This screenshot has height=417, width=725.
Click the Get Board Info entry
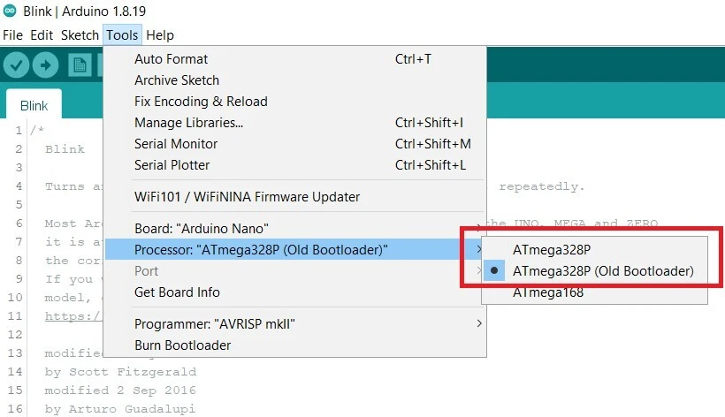tap(295, 292)
